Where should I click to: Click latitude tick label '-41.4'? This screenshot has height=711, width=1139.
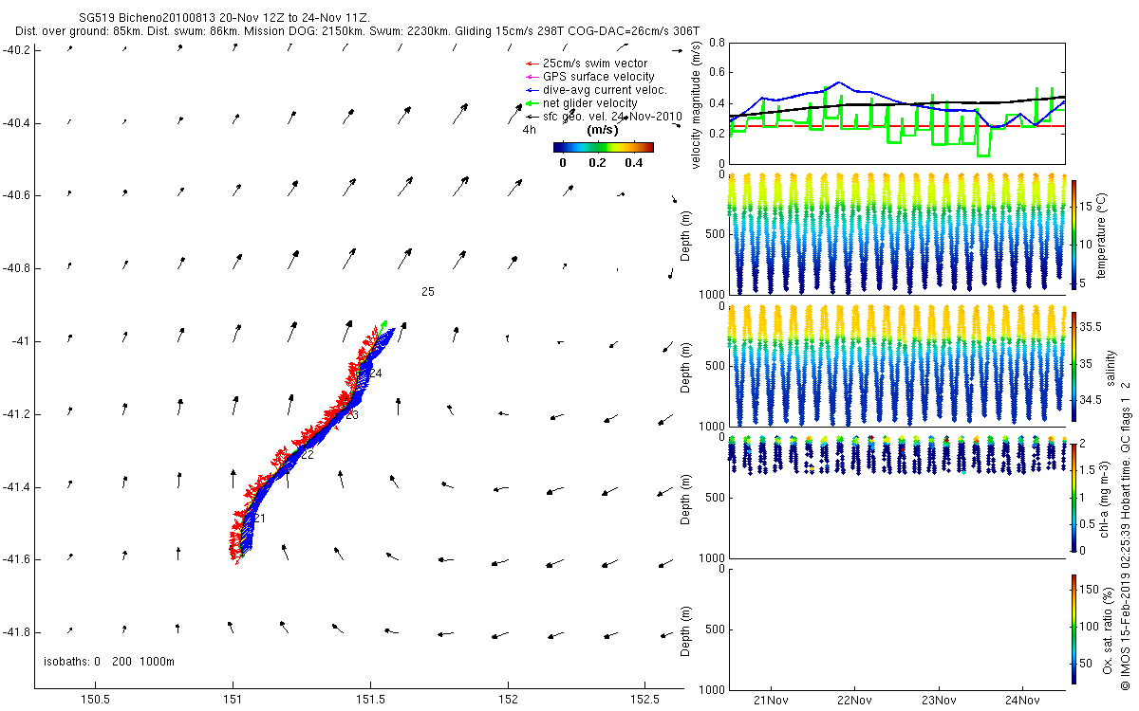(16, 487)
